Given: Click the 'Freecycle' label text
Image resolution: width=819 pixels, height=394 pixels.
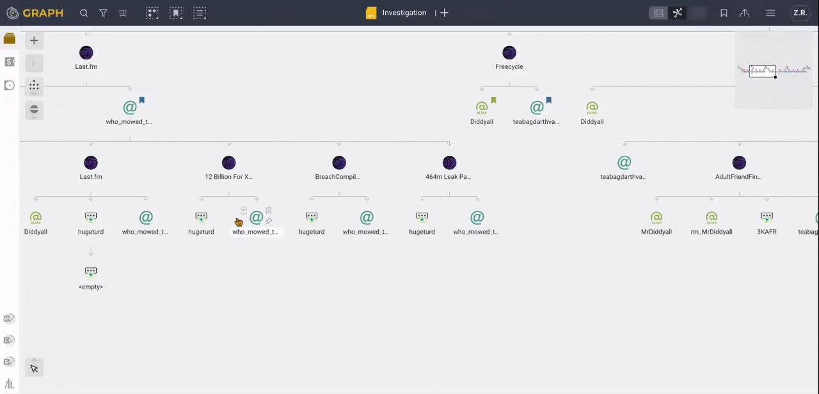Looking at the screenshot, I should tap(509, 66).
